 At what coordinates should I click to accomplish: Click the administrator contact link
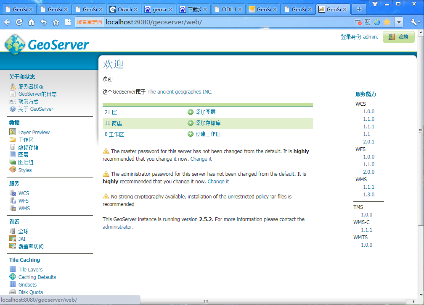coord(117,227)
